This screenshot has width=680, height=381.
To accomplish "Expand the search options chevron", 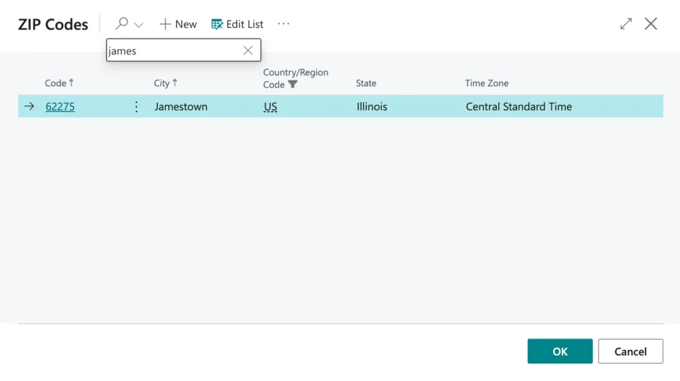I will (x=139, y=25).
